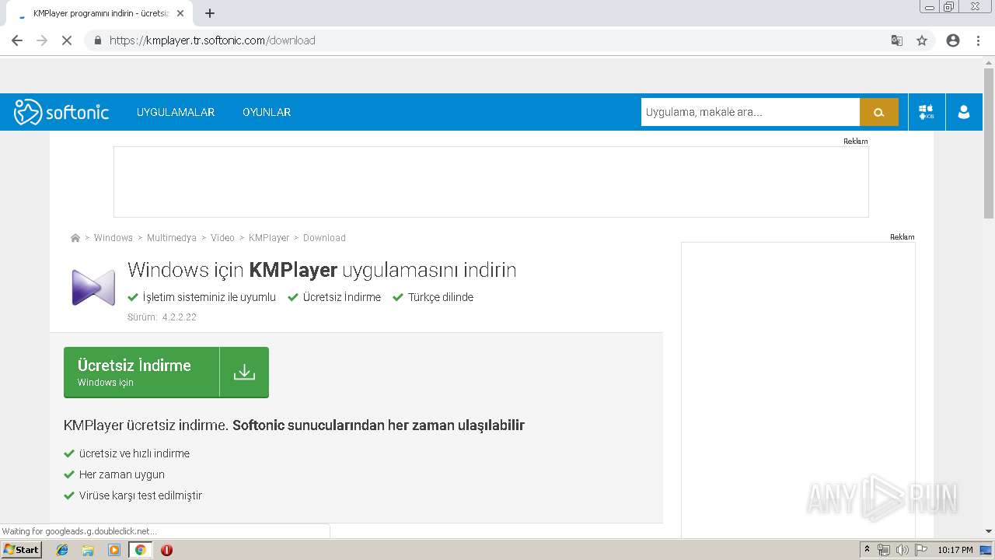Open the user account icon in Softonic header
The width and height of the screenshot is (995, 560).
964,112
